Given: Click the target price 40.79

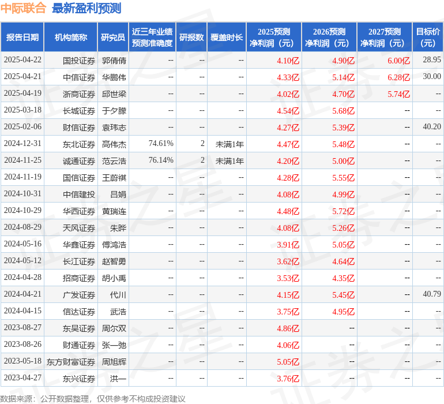Looking at the screenshot, I should [x=432, y=294].
